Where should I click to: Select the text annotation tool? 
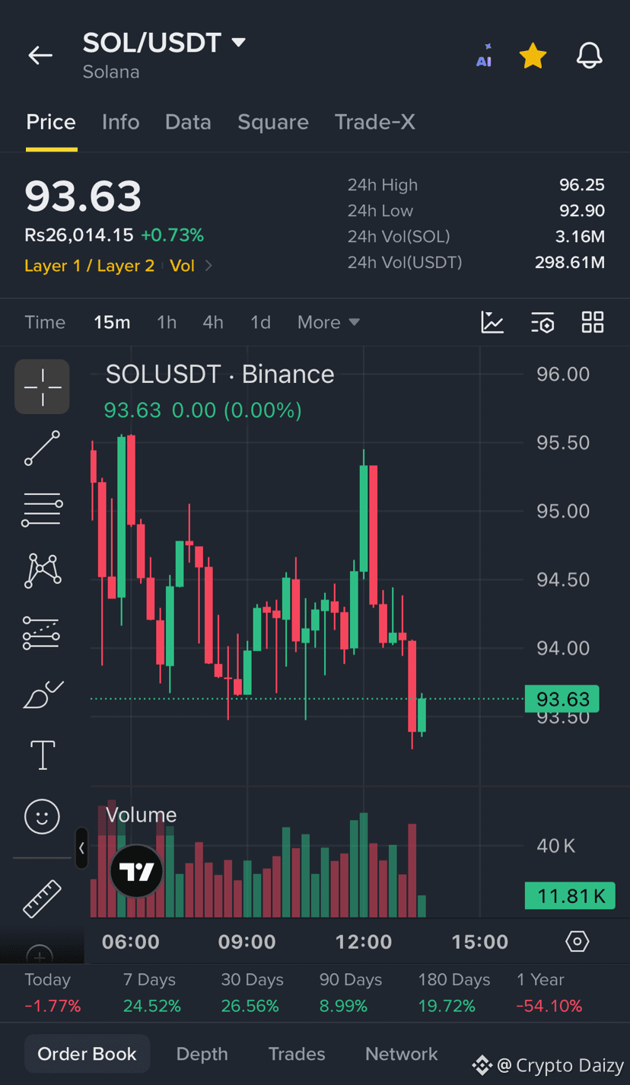[42, 756]
